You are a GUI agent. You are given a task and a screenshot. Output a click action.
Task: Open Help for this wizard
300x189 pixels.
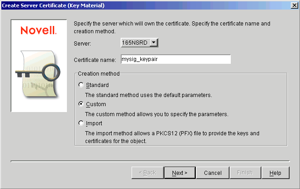[x=275, y=173]
